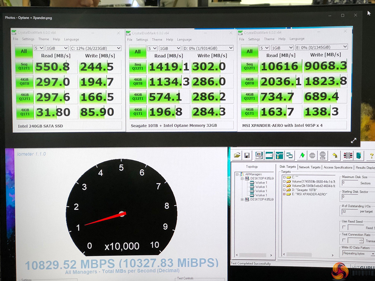375x281 pixels.
Task: Switch to the Network Targets tab
Action: click(309, 167)
